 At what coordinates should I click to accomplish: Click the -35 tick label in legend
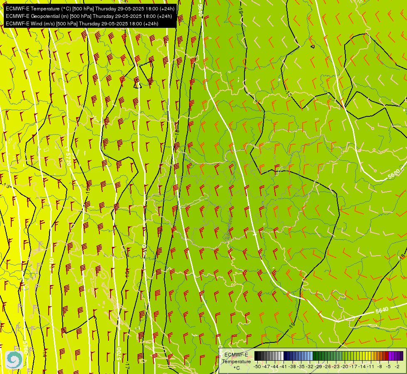(x=301, y=367)
